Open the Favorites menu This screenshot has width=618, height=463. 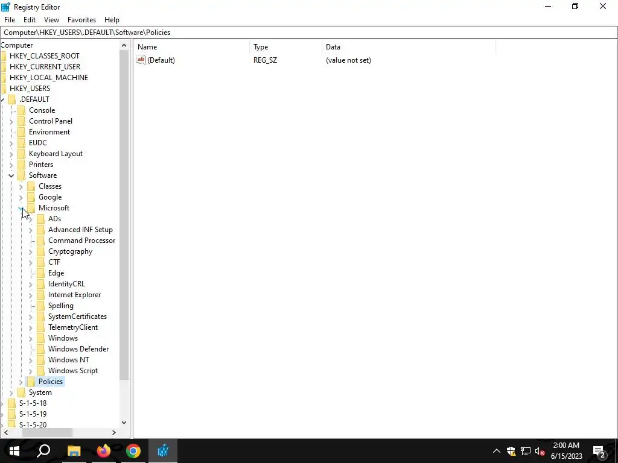tap(81, 20)
